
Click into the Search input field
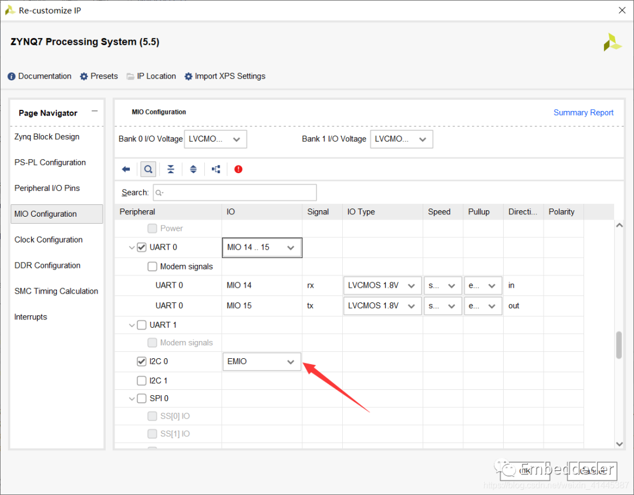pos(235,193)
